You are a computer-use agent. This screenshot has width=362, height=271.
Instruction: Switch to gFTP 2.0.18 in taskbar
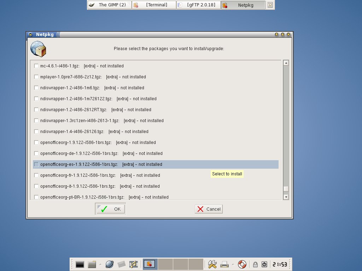(x=199, y=5)
